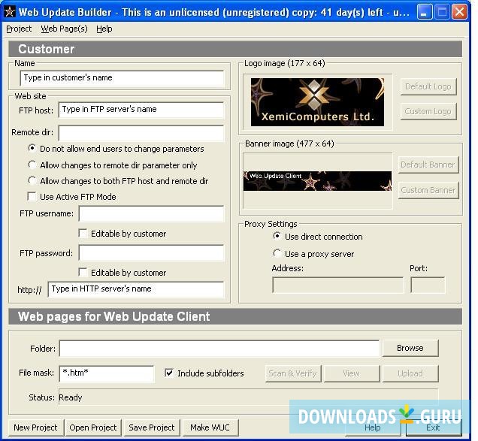Click the Browse button
This screenshot has width=478, height=441.
click(x=410, y=348)
